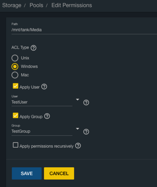Select the Windows ACL type radio
The height and width of the screenshot is (187, 157).
[15, 67]
